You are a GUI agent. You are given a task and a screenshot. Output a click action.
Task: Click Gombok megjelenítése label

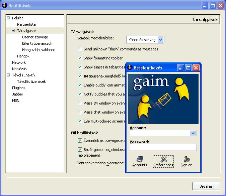pyautogui.click(x=95, y=38)
